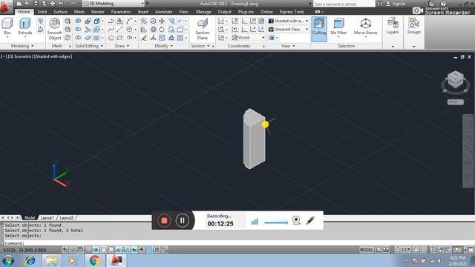Click the MODEL status bar button
Viewport: 475px width, 267px height.
[366, 250]
